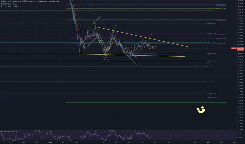Click 25.00% on the price axis
The height and width of the screenshot is (144, 245).
click(240, 97)
